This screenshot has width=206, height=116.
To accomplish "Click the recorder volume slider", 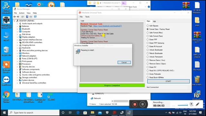I will [183, 105].
